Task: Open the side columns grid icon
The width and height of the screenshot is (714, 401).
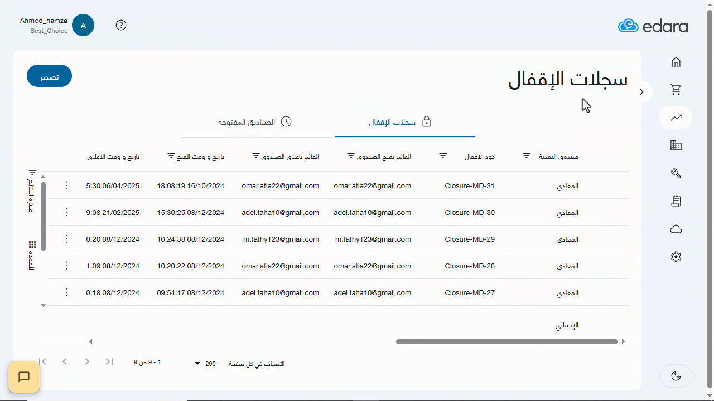Action: [32, 244]
